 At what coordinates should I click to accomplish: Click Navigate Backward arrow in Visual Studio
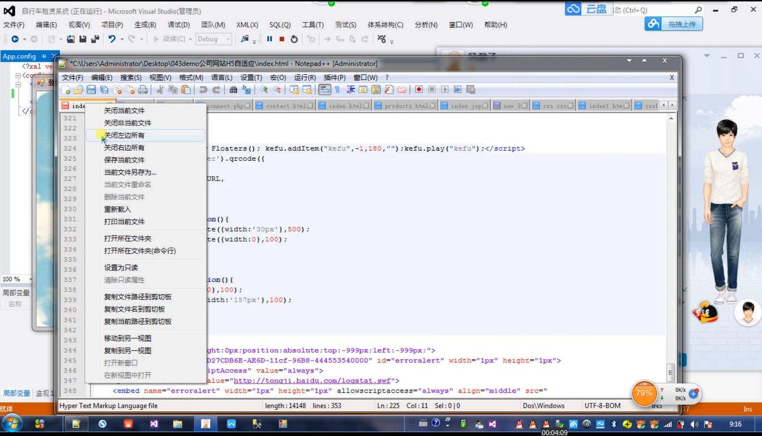click(15, 39)
